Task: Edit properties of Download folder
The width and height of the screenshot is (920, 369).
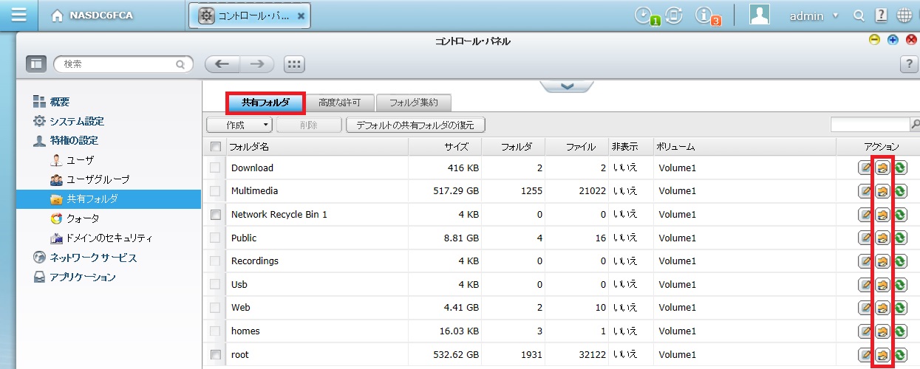Action: tap(865, 168)
